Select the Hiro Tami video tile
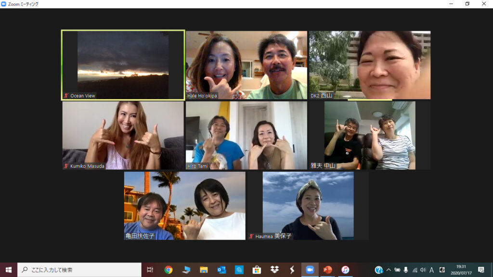This screenshot has width=493, height=277. click(x=246, y=135)
